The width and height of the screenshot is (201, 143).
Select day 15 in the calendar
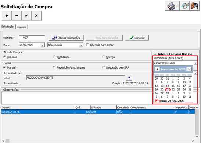pos(173,86)
